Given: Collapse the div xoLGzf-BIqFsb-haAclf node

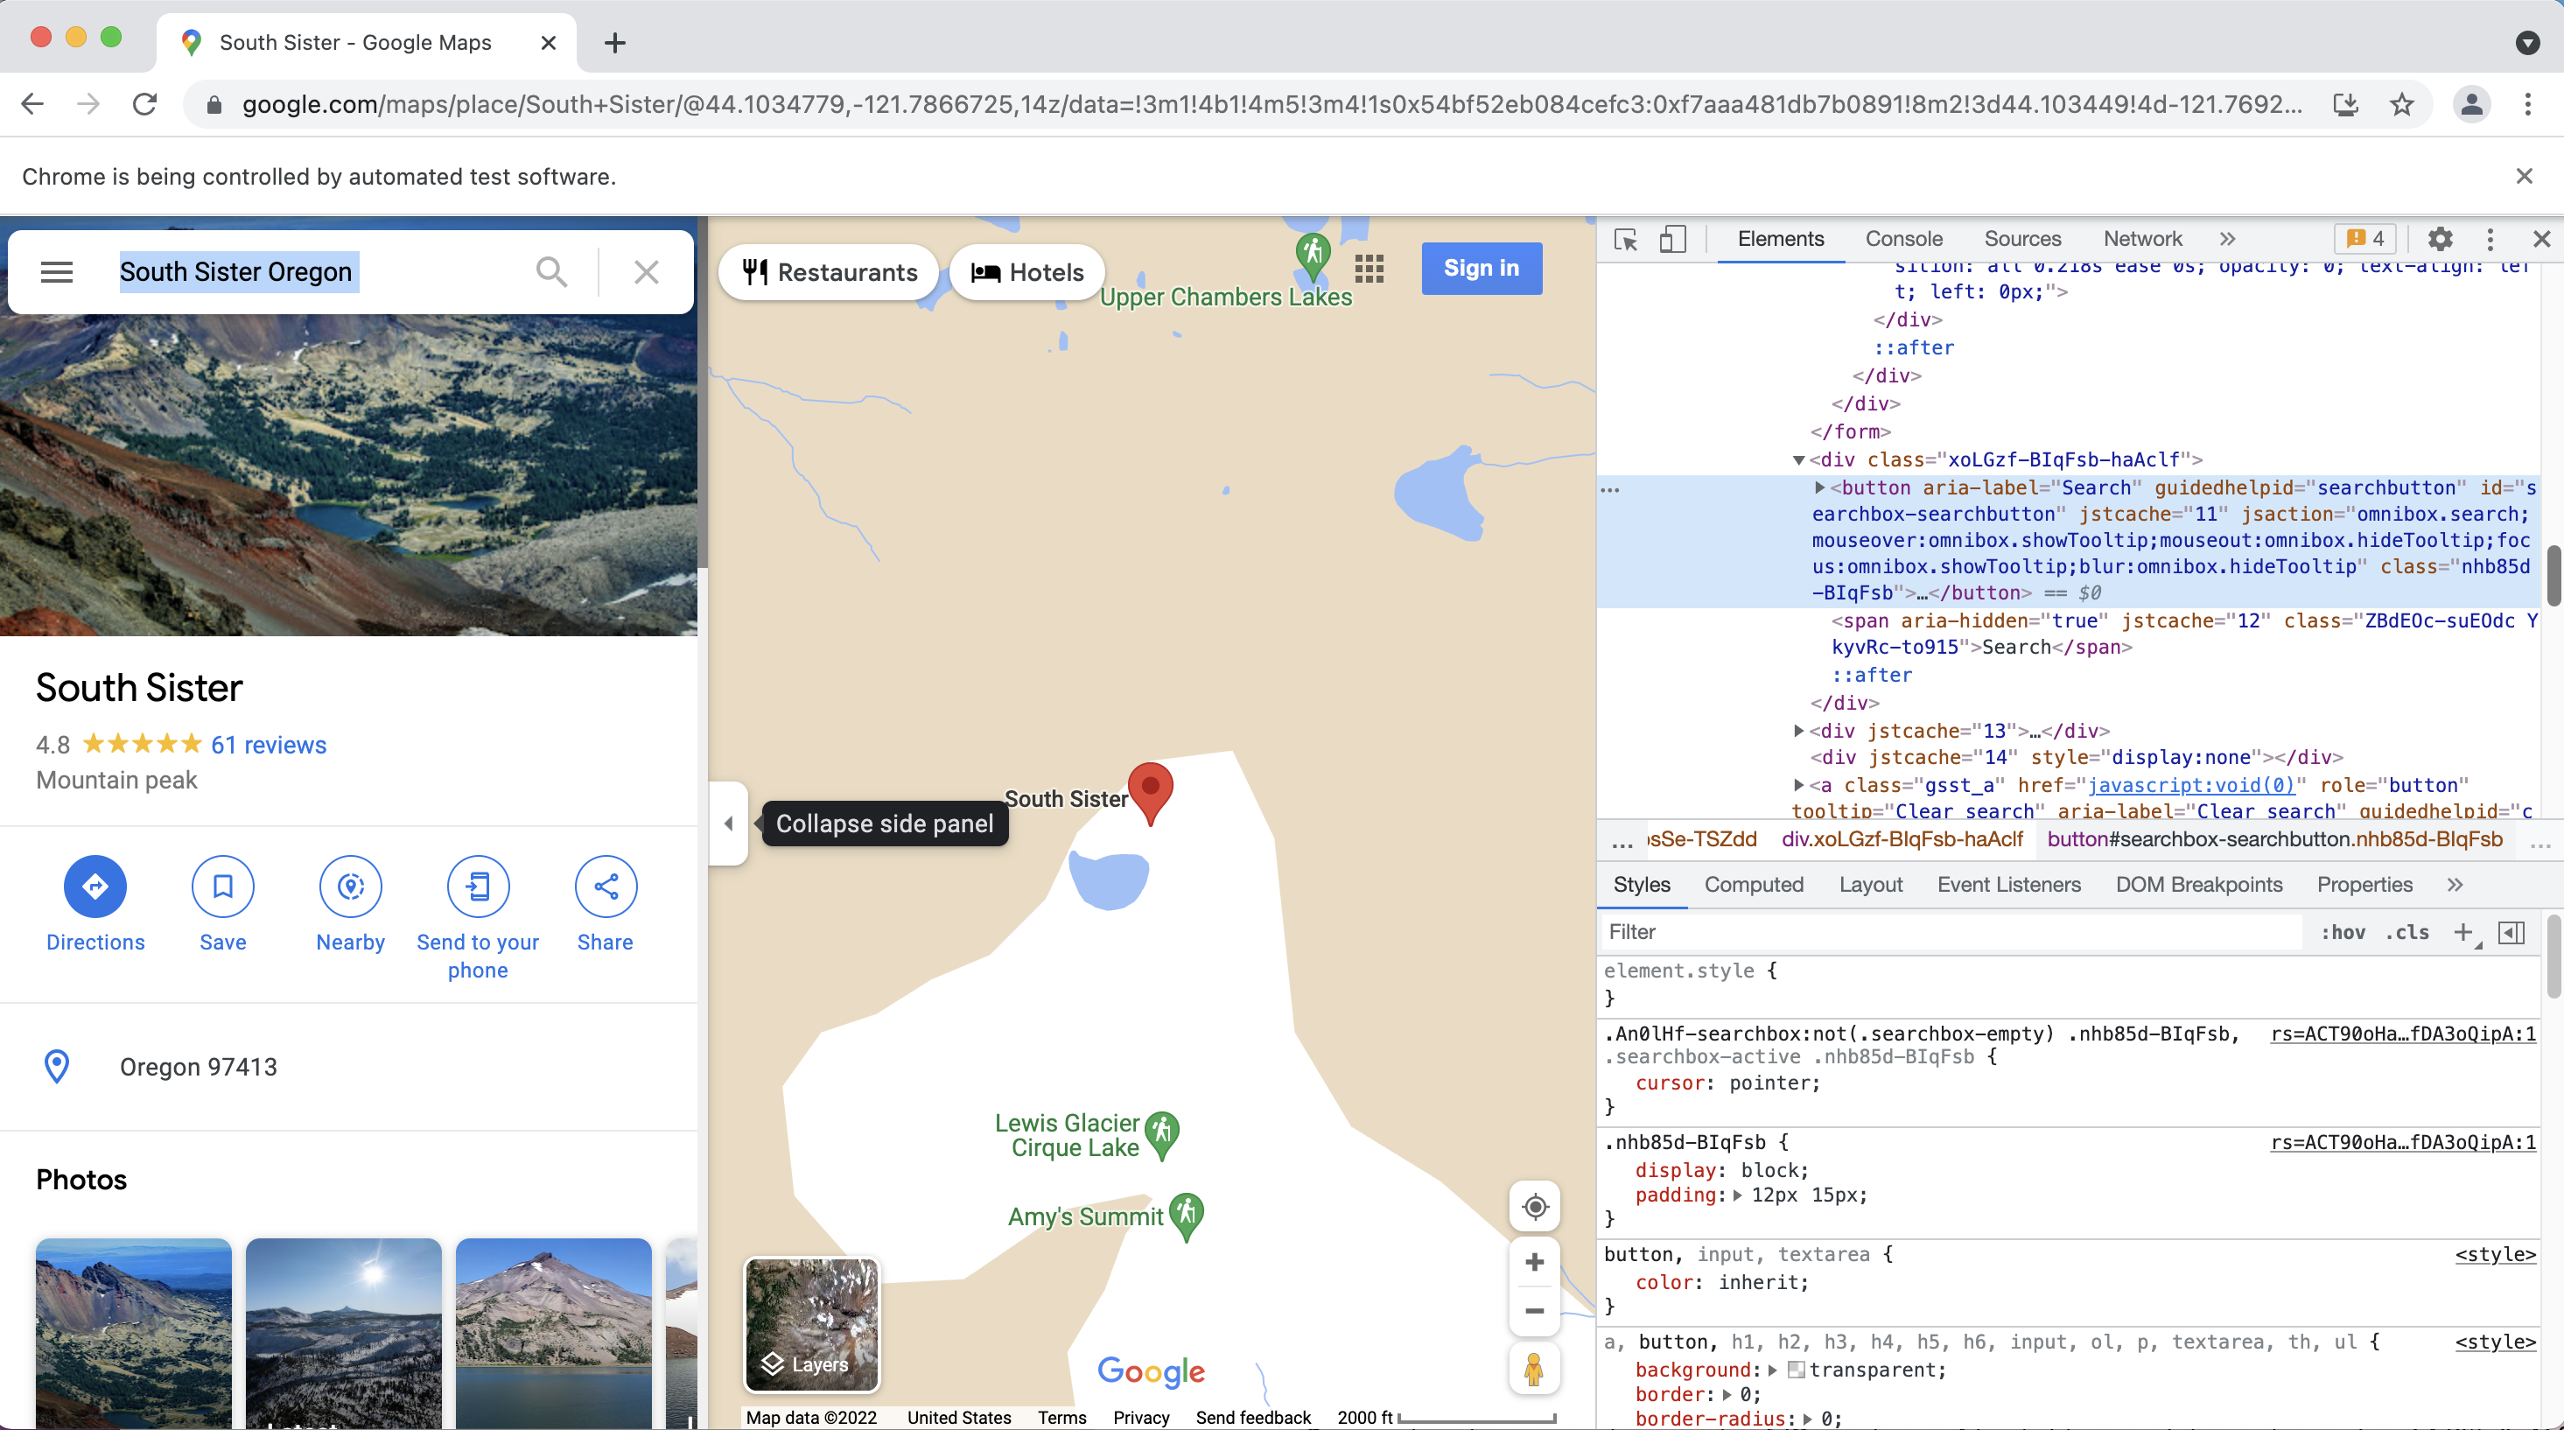Looking at the screenshot, I should [1798, 459].
